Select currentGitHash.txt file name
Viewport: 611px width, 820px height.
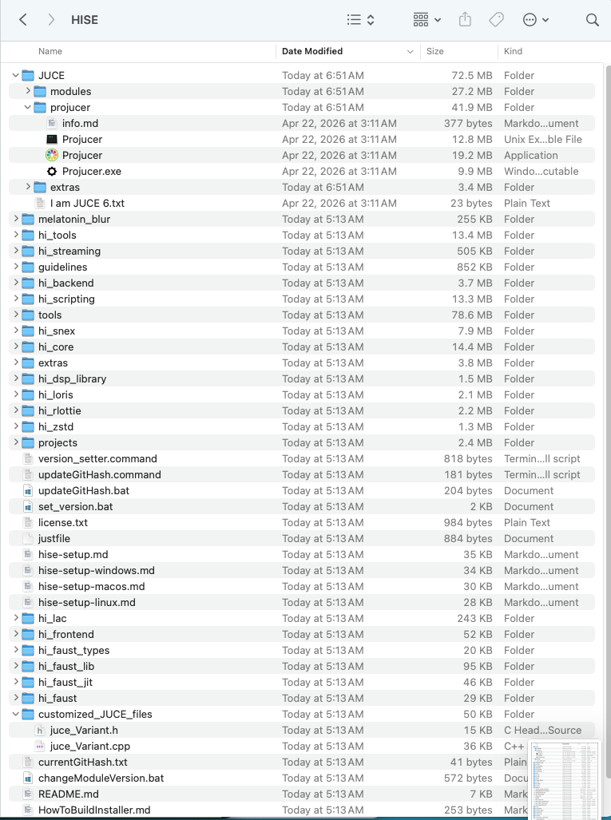[x=82, y=762]
